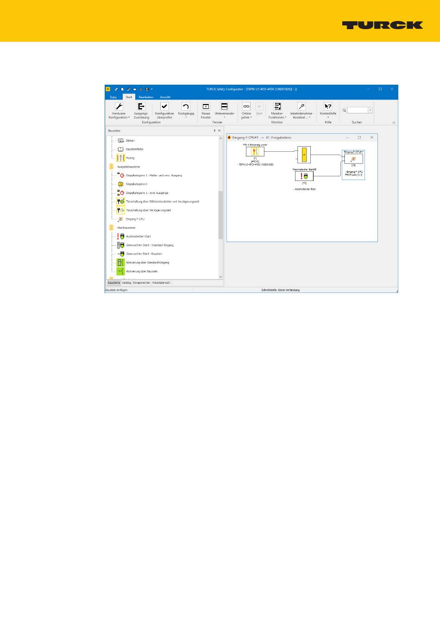The width and height of the screenshot is (440, 622).
Task: Open a Neues Fenster
Action: (x=206, y=106)
